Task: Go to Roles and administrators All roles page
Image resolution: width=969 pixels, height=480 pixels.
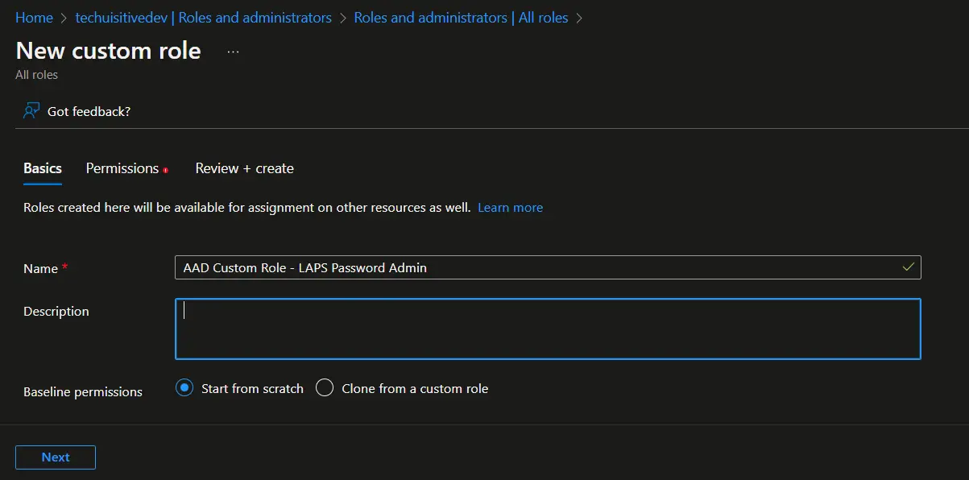Action: 462,17
